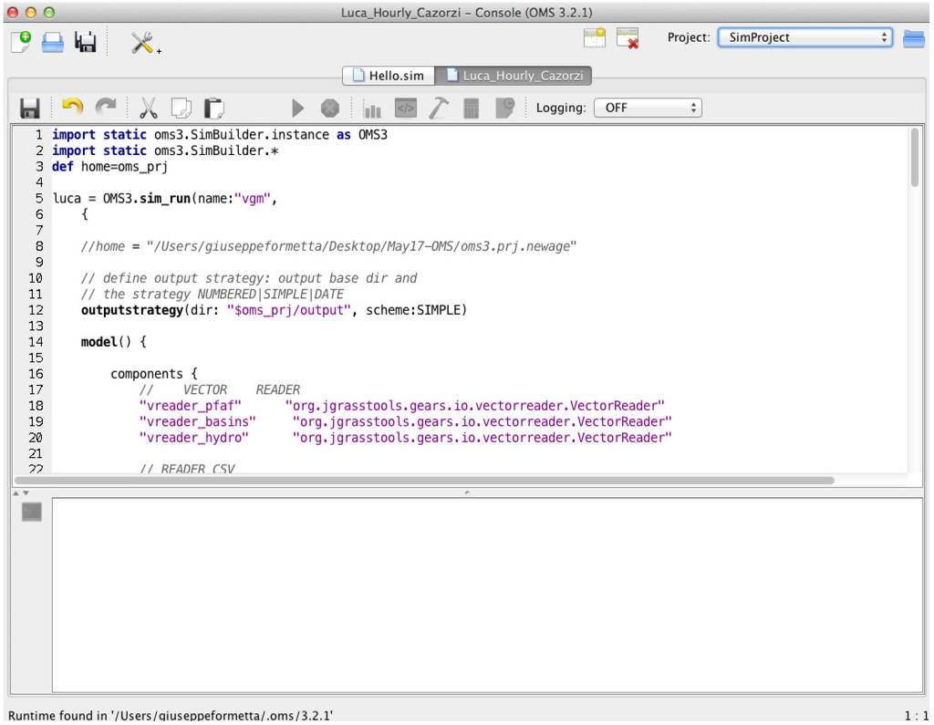Viewport: 934px width, 725px height.
Task: Click the open file icon in top toolbar
Action: pos(53,42)
